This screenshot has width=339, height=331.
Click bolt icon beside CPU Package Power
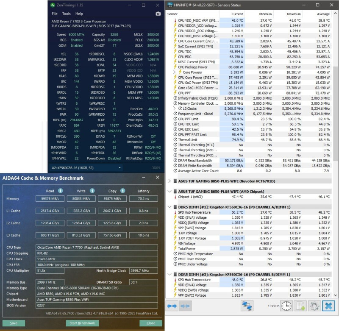pos(175,67)
